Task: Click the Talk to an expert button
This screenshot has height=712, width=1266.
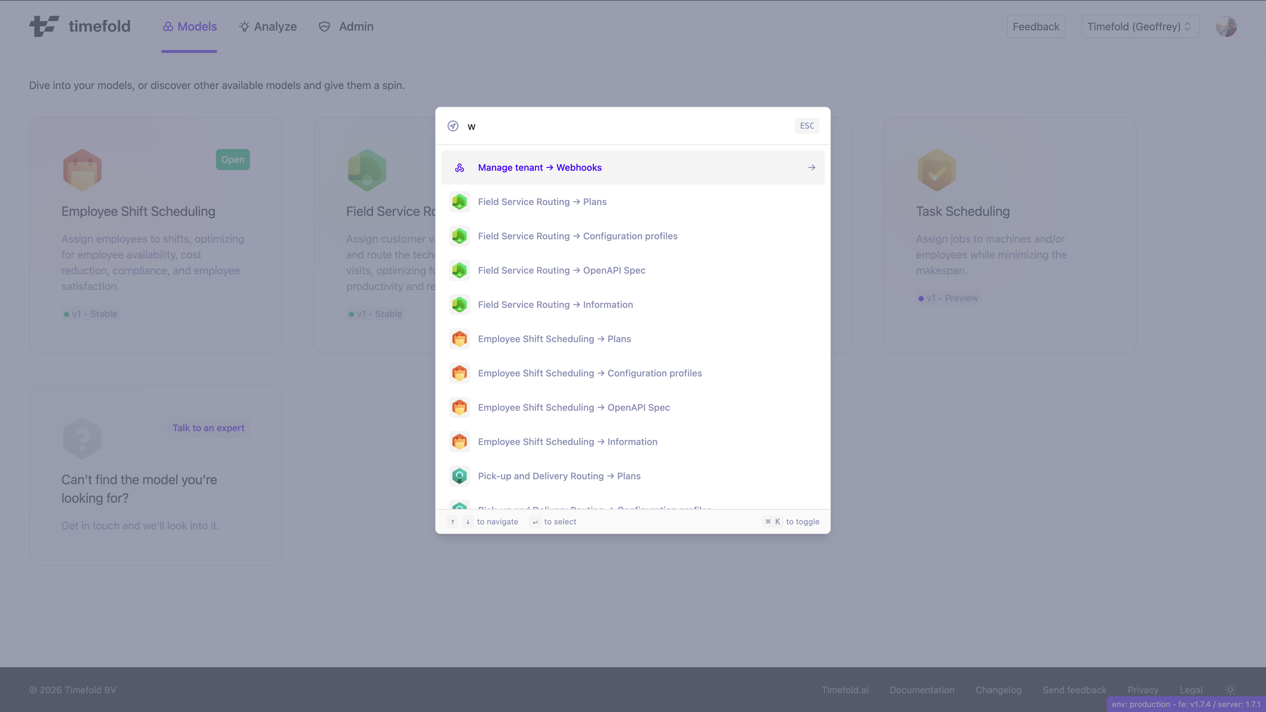Action: point(208,428)
